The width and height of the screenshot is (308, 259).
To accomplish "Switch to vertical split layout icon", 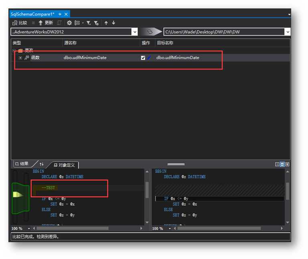I will point(277,164).
